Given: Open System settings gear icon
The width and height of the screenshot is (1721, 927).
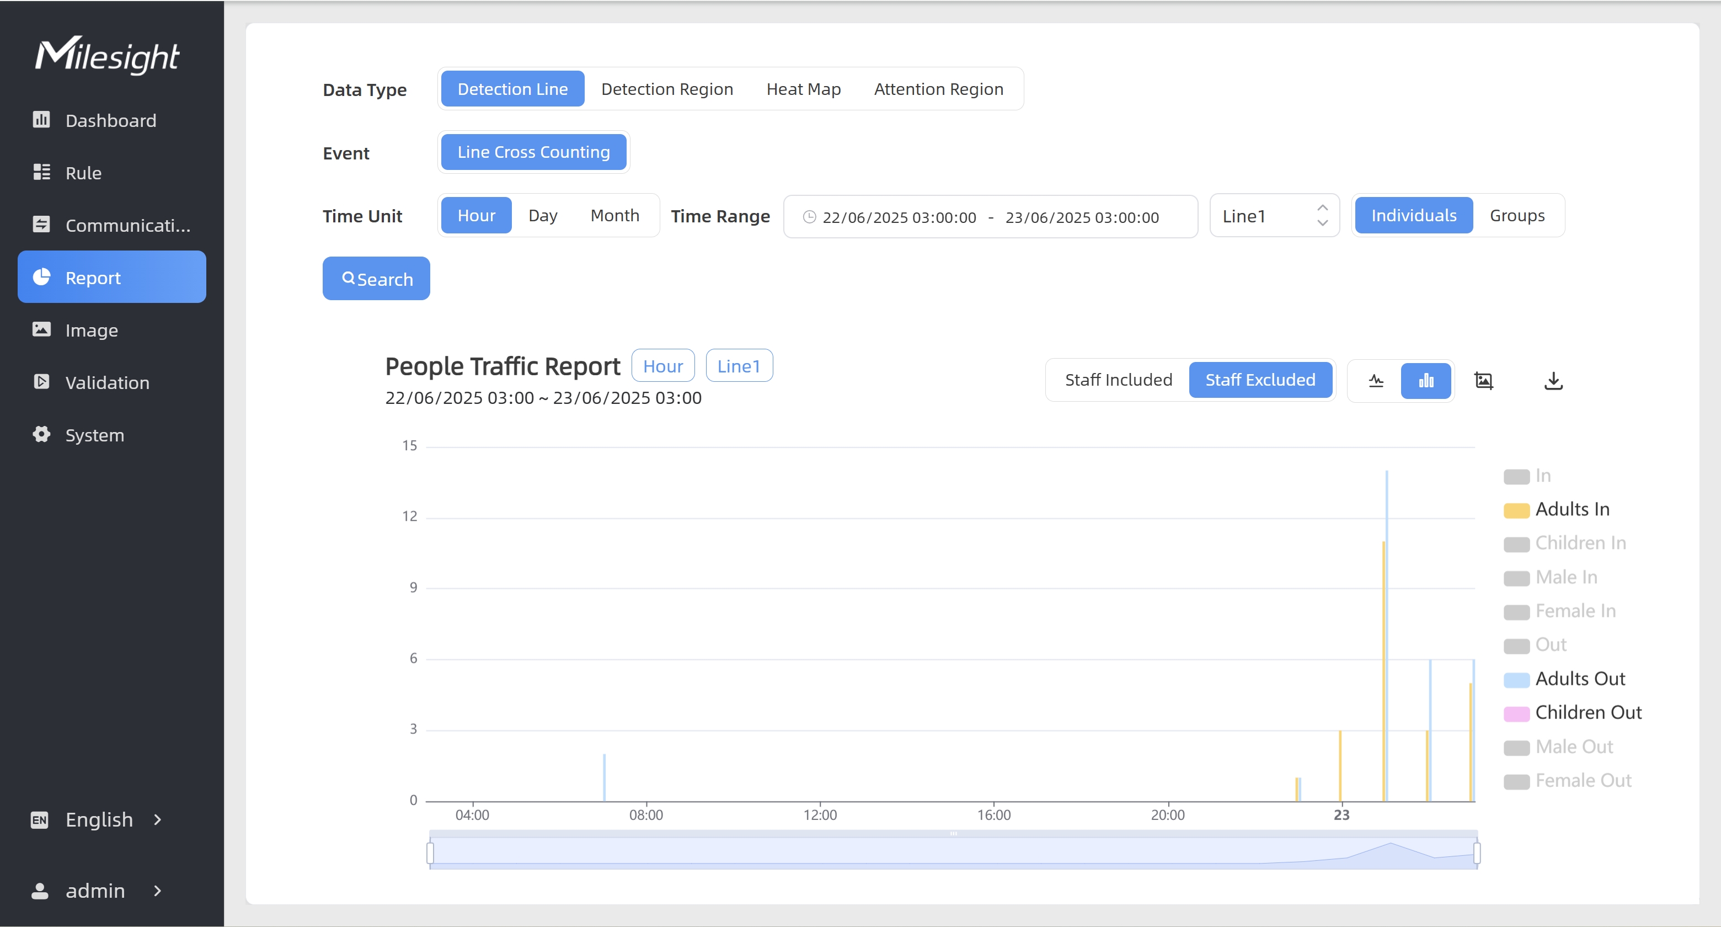Looking at the screenshot, I should point(41,434).
